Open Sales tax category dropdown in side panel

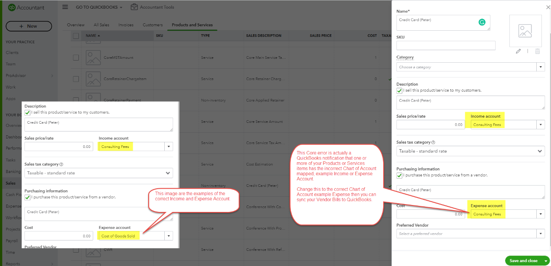click(x=470, y=151)
